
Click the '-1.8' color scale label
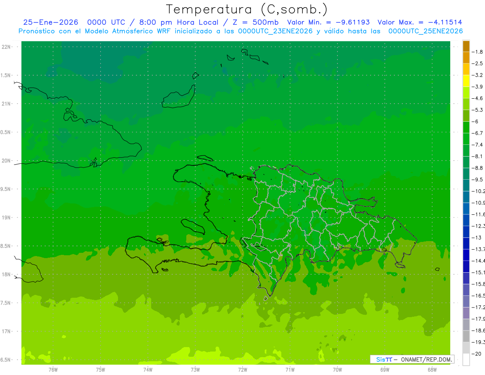tap(477, 52)
